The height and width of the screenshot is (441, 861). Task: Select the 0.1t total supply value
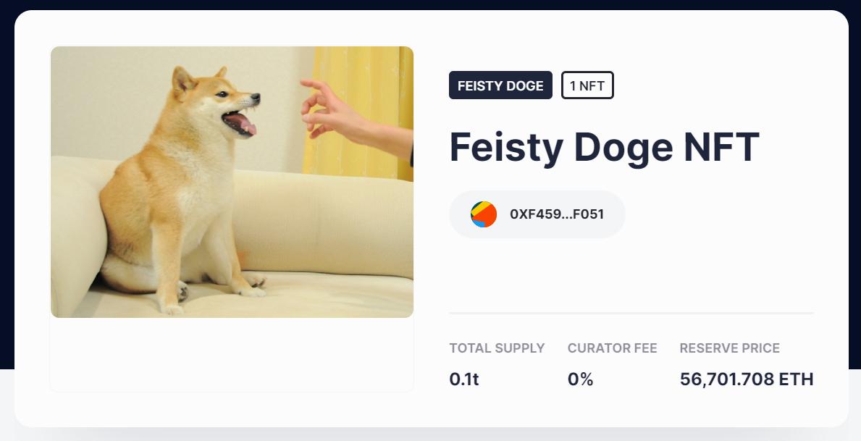464,379
